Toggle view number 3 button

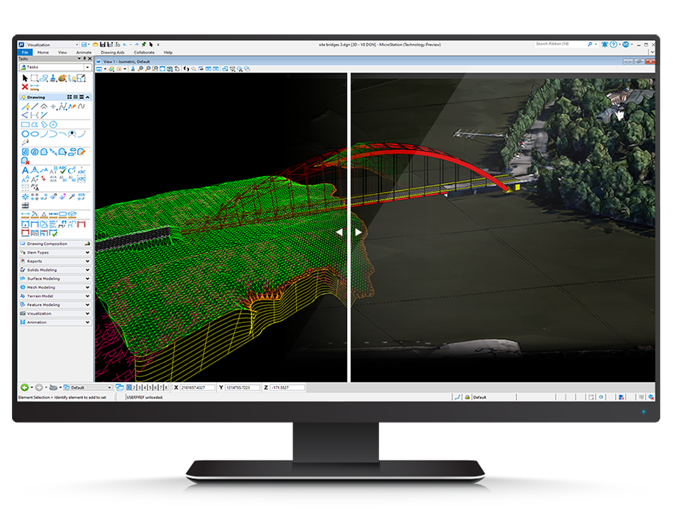point(139,387)
